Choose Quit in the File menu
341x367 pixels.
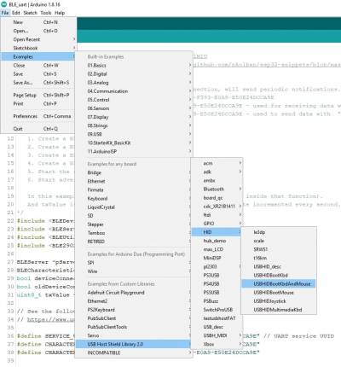click(x=38, y=129)
